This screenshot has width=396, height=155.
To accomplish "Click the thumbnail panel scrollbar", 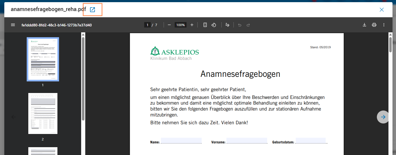I will click(x=83, y=78).
